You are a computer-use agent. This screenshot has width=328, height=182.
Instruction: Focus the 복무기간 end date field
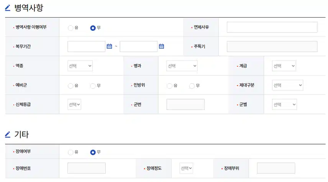click(138, 46)
